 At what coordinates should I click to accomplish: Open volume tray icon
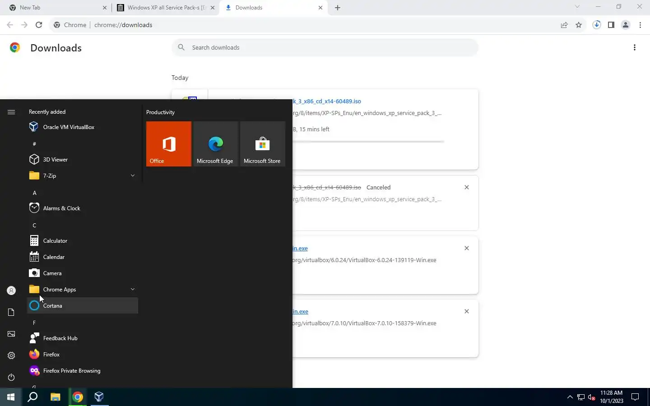[x=592, y=397]
